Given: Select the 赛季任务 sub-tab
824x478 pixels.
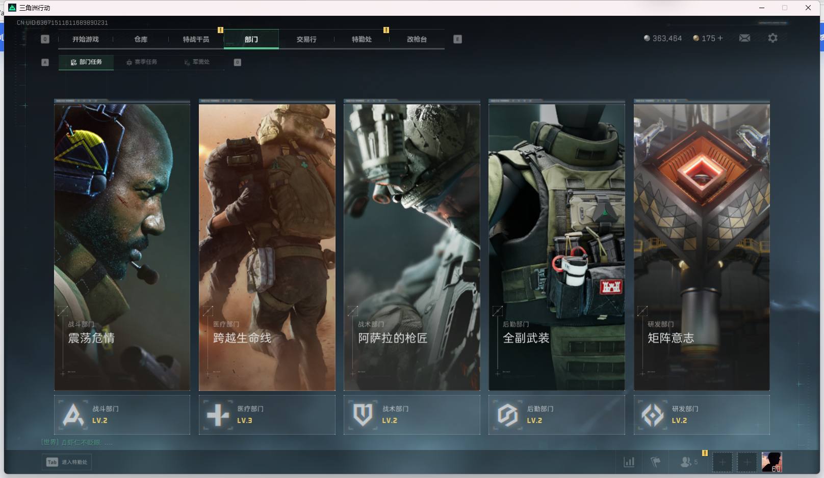Looking at the screenshot, I should 142,62.
